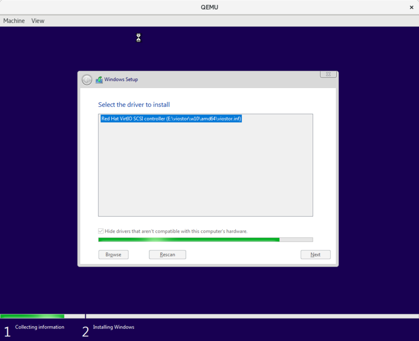Click the Collecting information progress bar

(43, 316)
